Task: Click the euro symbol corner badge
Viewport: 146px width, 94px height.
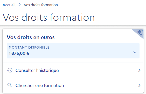Action: [x=140, y=32]
